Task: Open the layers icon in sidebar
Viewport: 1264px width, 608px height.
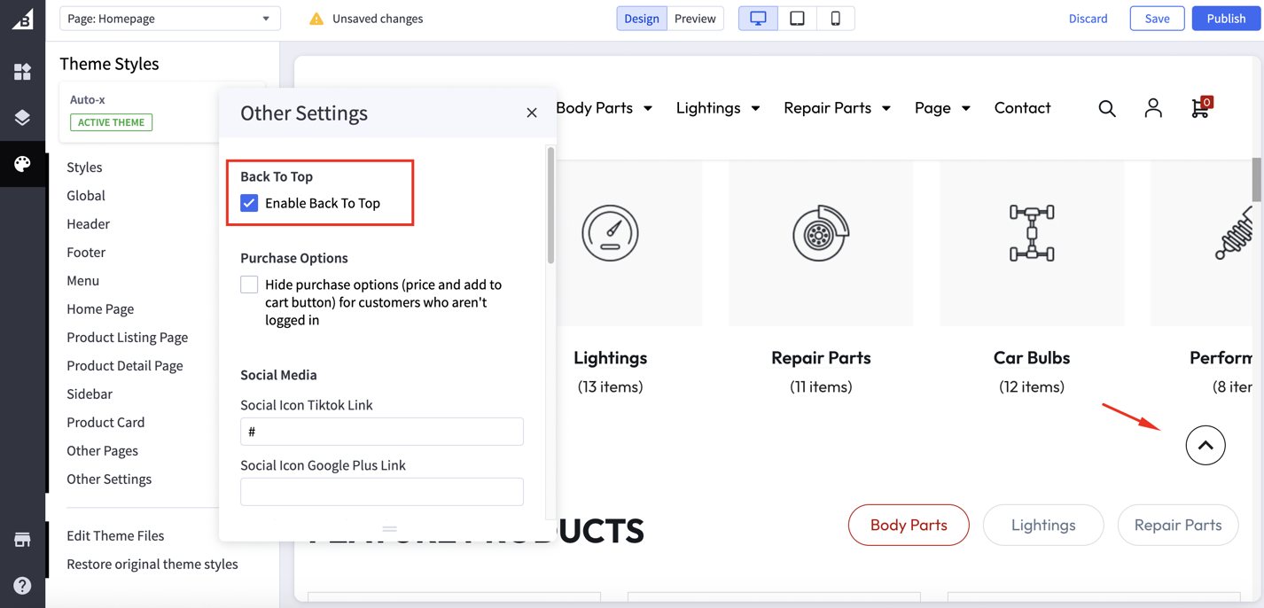Action: pos(22,118)
